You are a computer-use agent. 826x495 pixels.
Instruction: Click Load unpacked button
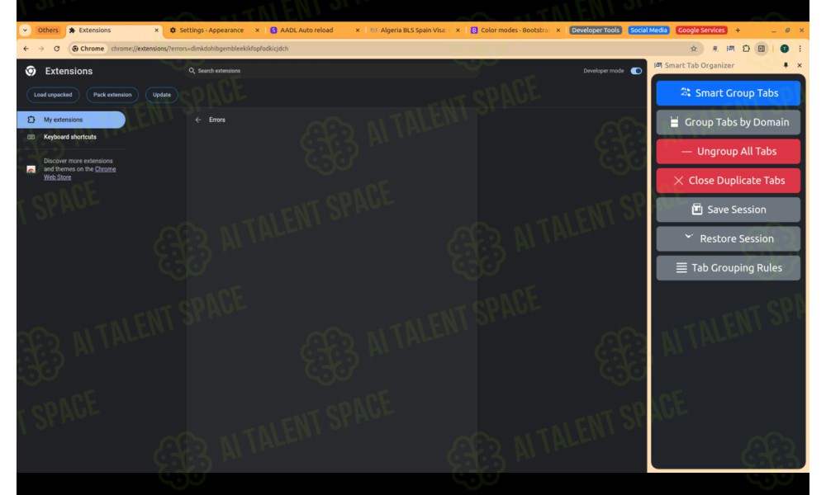pos(53,95)
